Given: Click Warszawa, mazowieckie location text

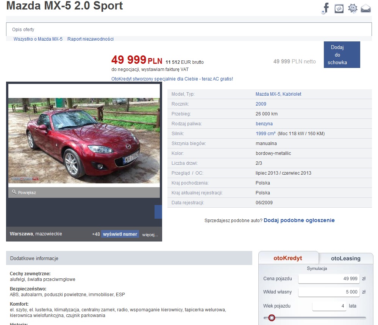Looking at the screenshot, I should click(36, 233).
